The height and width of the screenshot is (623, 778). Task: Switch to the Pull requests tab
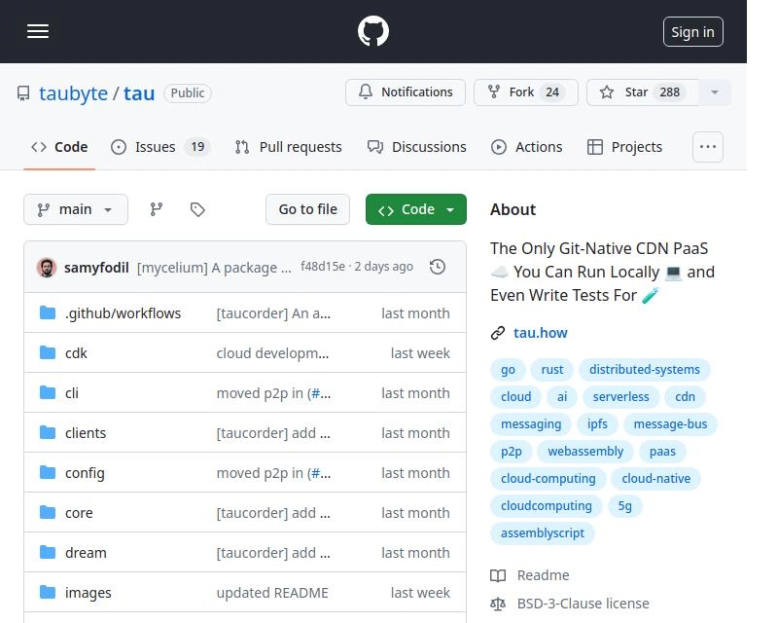tap(289, 147)
